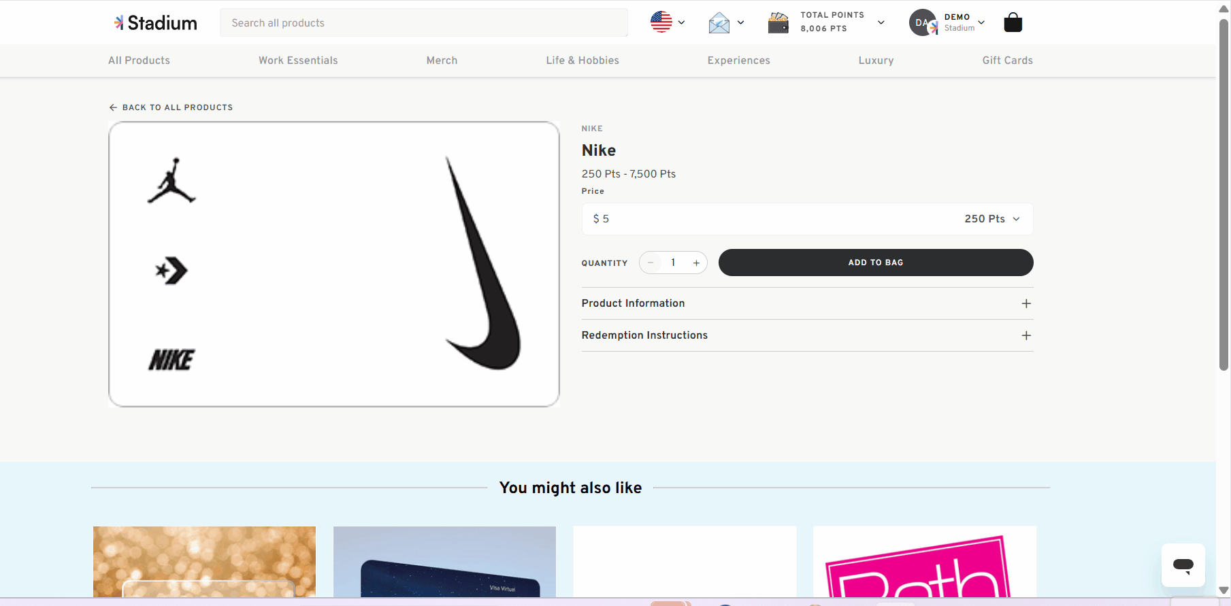Click the back arrow icon
The height and width of the screenshot is (606, 1231).
pyautogui.click(x=113, y=107)
